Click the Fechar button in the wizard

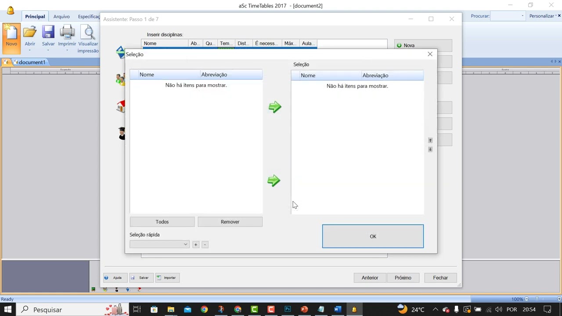click(x=440, y=278)
